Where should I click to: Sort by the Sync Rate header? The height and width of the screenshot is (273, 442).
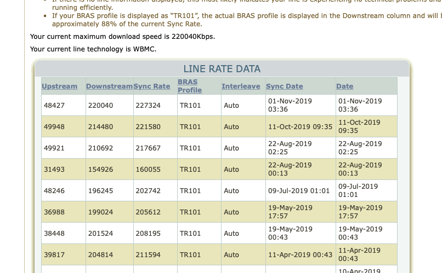152,86
